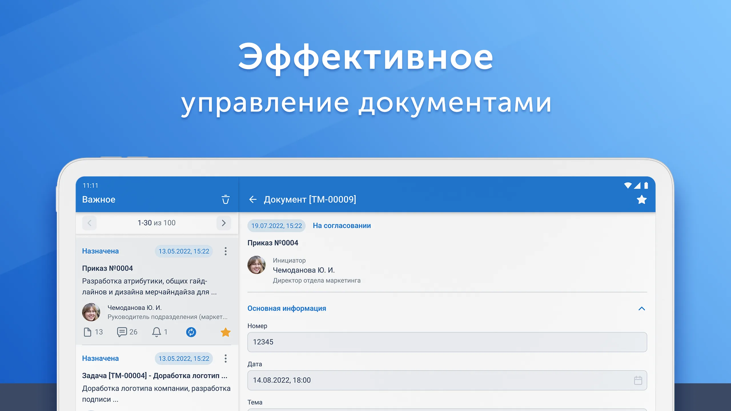Open 26 comments on Приказ card
The width and height of the screenshot is (731, 411).
pyautogui.click(x=127, y=332)
